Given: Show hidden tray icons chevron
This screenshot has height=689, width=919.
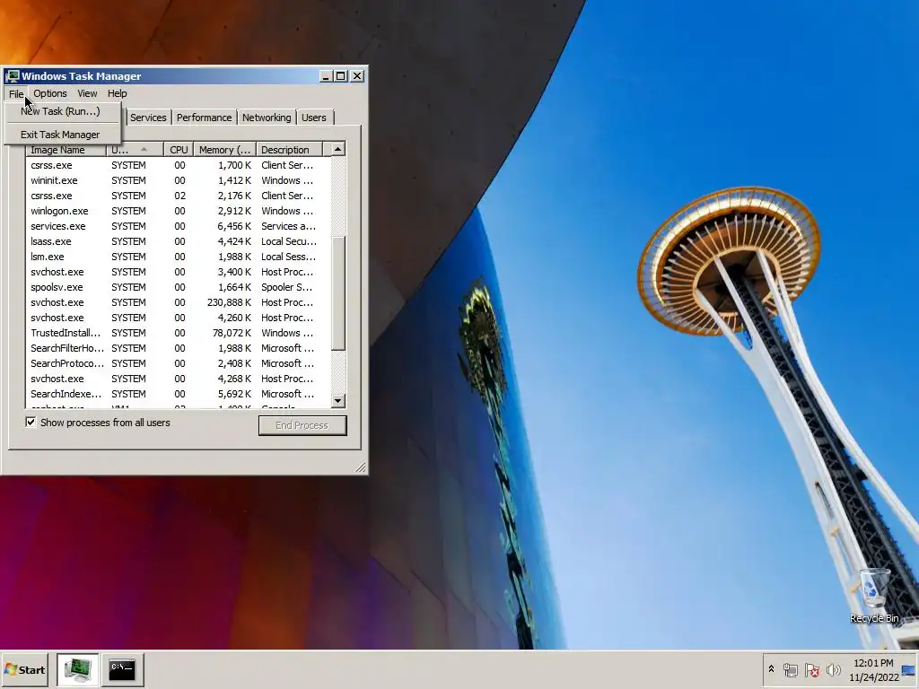Looking at the screenshot, I should point(771,669).
